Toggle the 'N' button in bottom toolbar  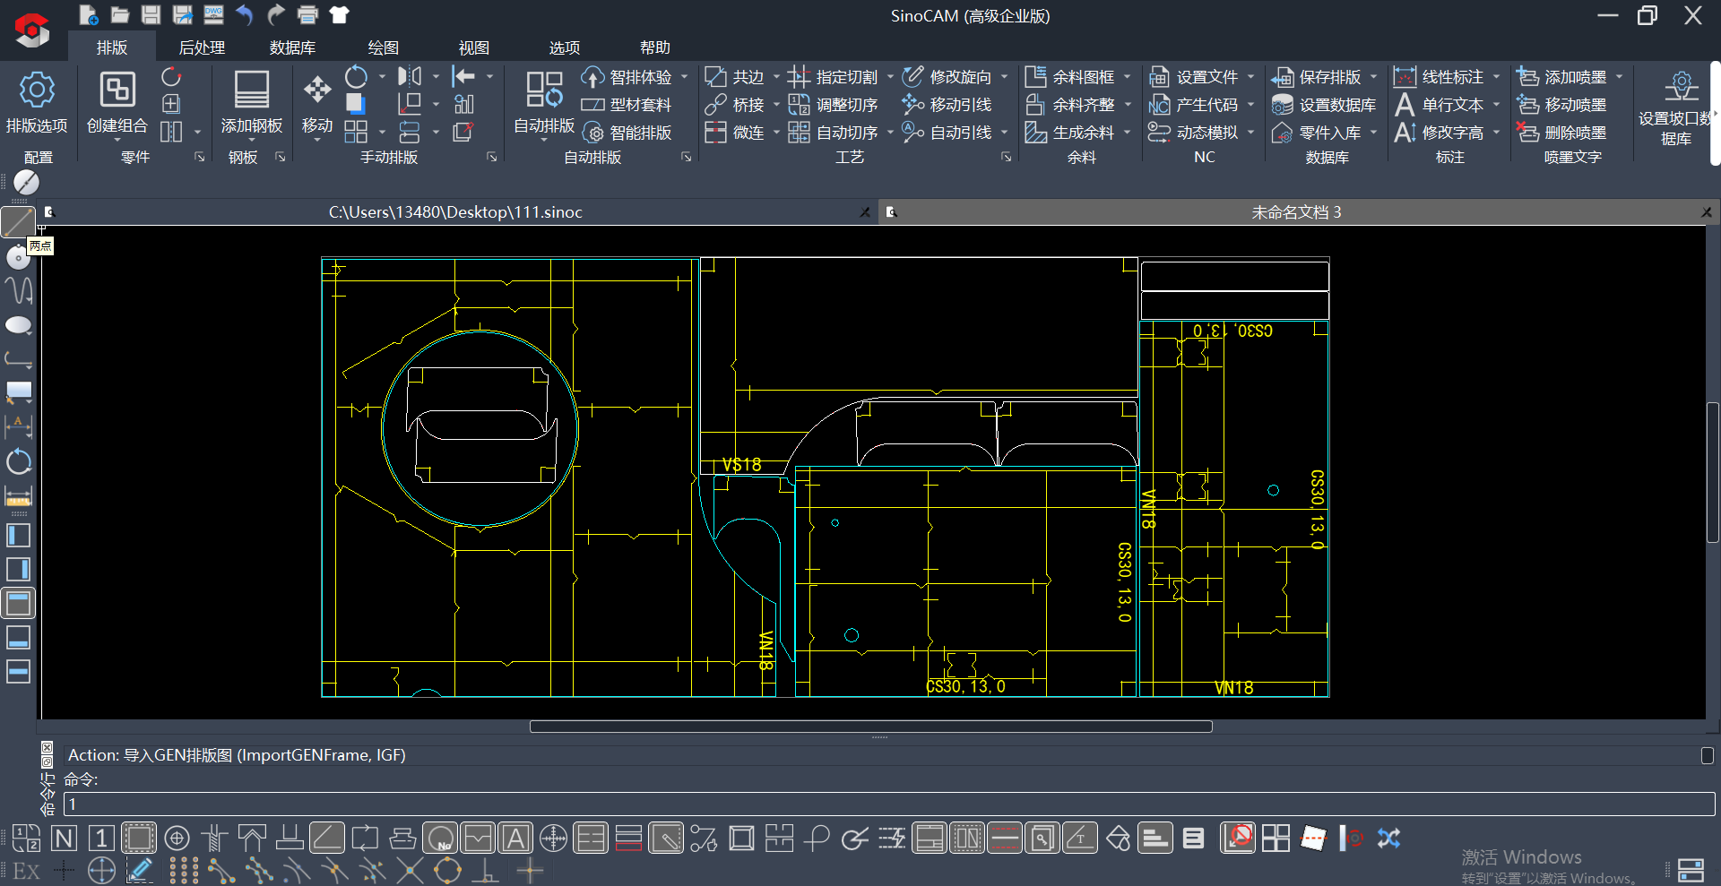click(64, 839)
